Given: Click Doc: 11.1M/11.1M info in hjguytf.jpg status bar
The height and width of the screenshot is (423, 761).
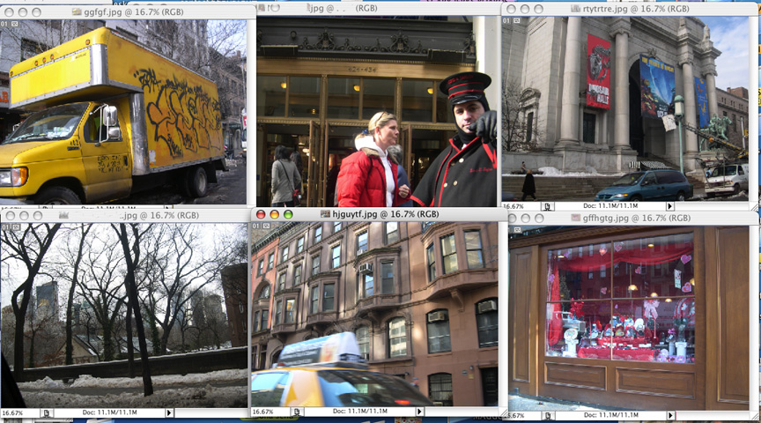Looking at the screenshot, I should point(357,412).
